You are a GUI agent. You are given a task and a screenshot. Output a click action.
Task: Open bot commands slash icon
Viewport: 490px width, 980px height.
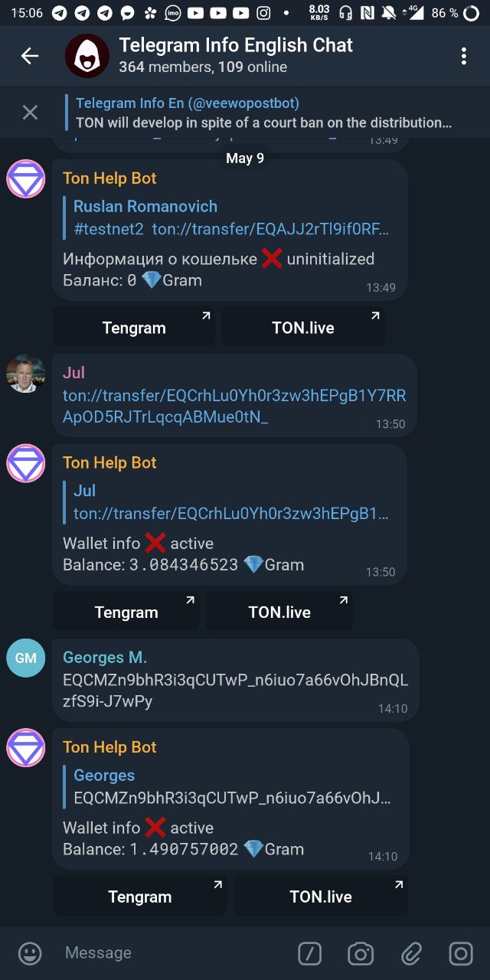point(309,953)
